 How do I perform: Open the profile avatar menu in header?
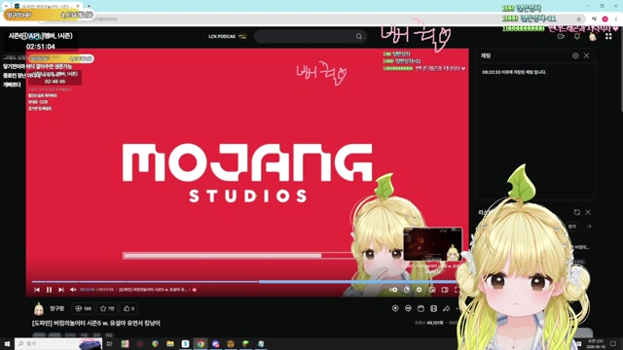point(593,37)
